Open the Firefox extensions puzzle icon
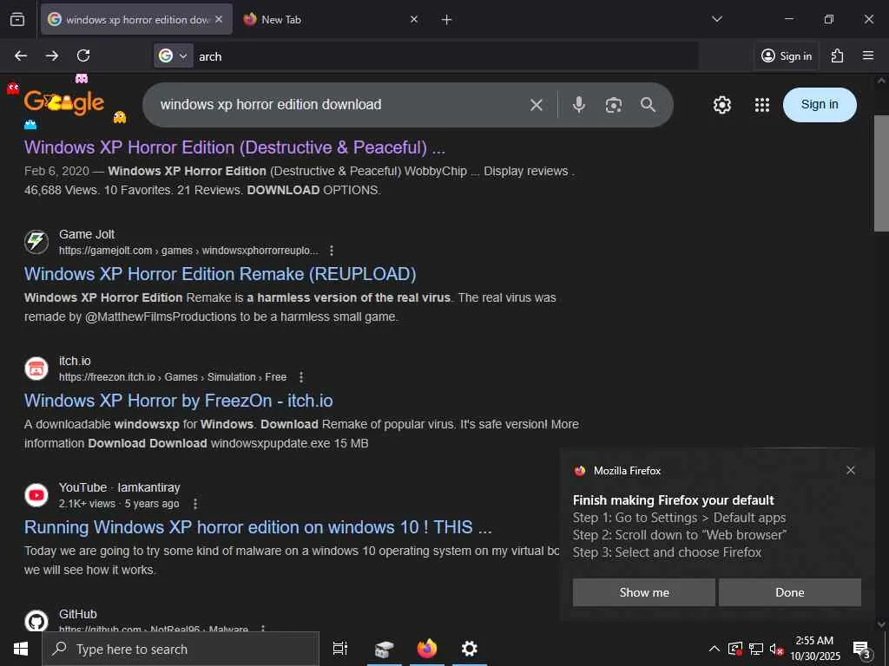889x666 pixels. tap(837, 55)
